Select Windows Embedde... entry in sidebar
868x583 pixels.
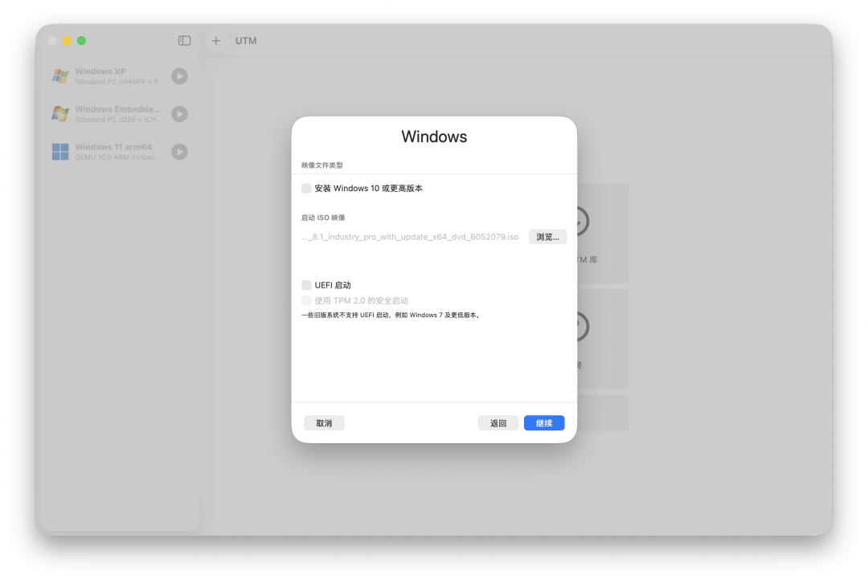(x=120, y=114)
